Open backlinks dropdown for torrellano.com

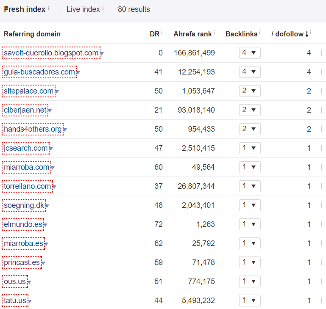[250, 186]
